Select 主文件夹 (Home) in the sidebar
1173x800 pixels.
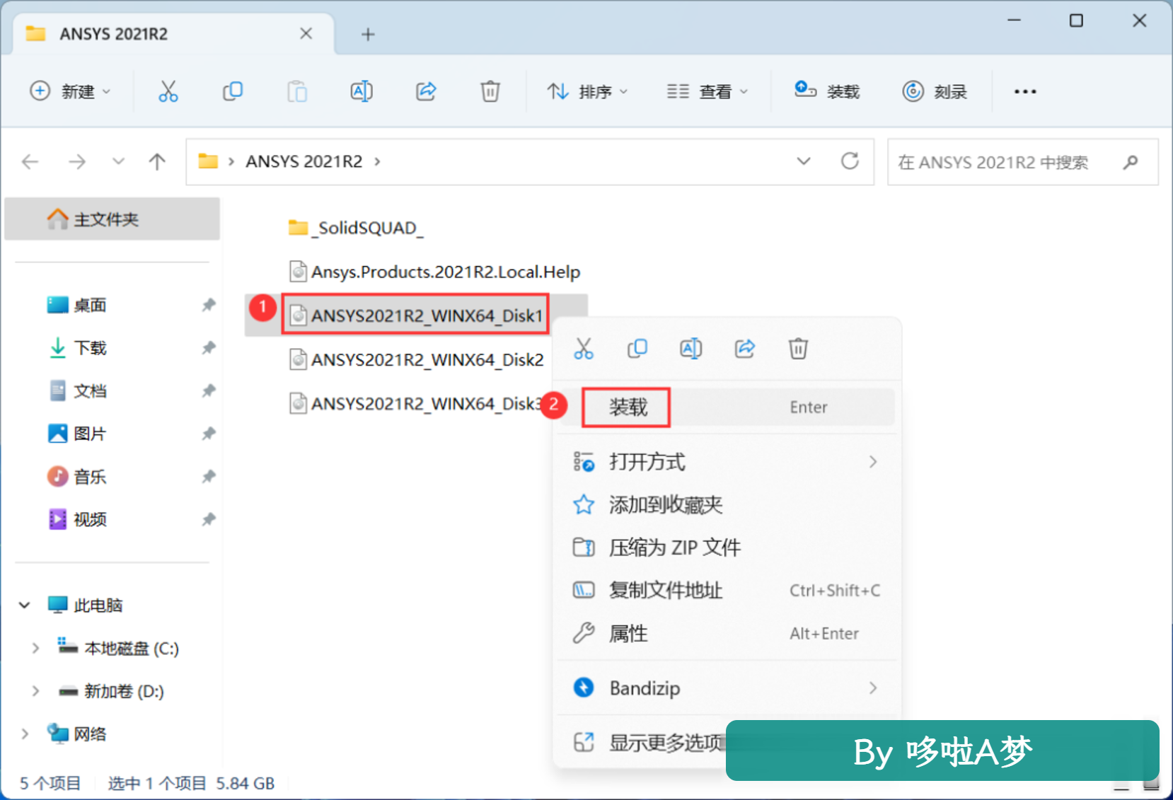click(112, 219)
